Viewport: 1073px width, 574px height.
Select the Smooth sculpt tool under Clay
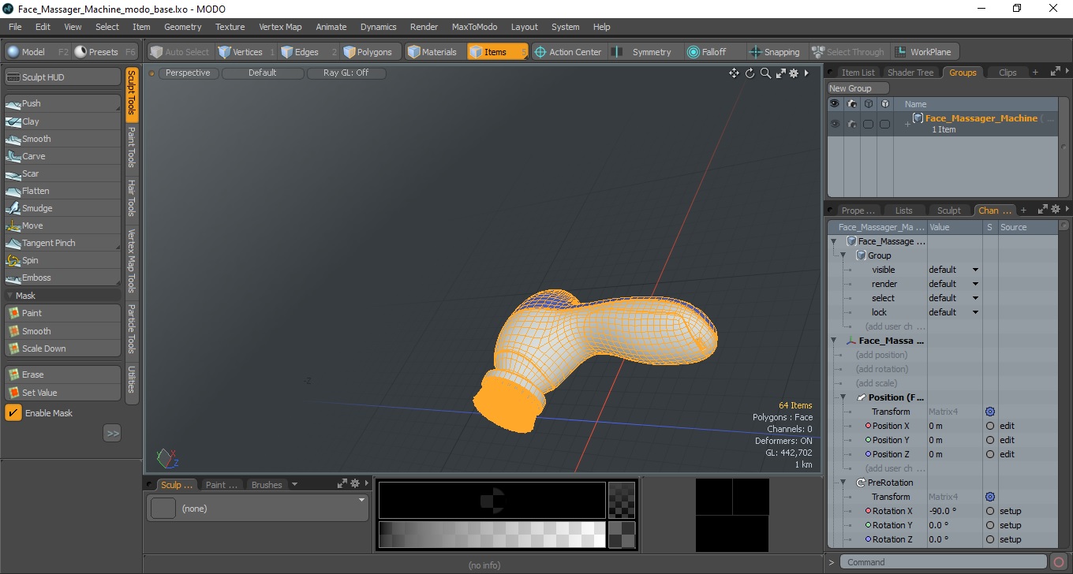click(x=62, y=139)
